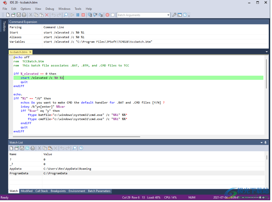Image resolution: width=272 pixels, height=202 pixels.
Task: Open help from main toolbar question icon
Action: pyautogui.click(x=185, y=15)
